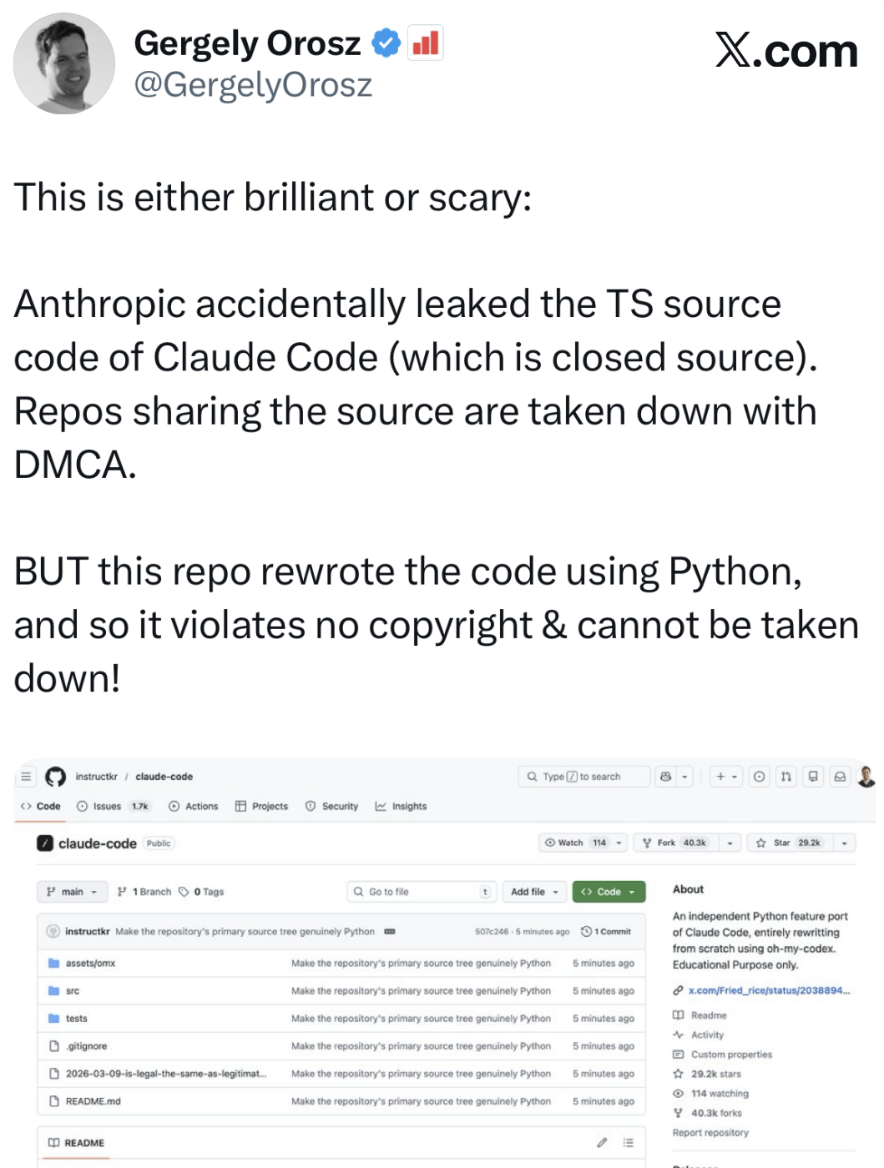Click the GitHub Octocat logo

pos(55,777)
